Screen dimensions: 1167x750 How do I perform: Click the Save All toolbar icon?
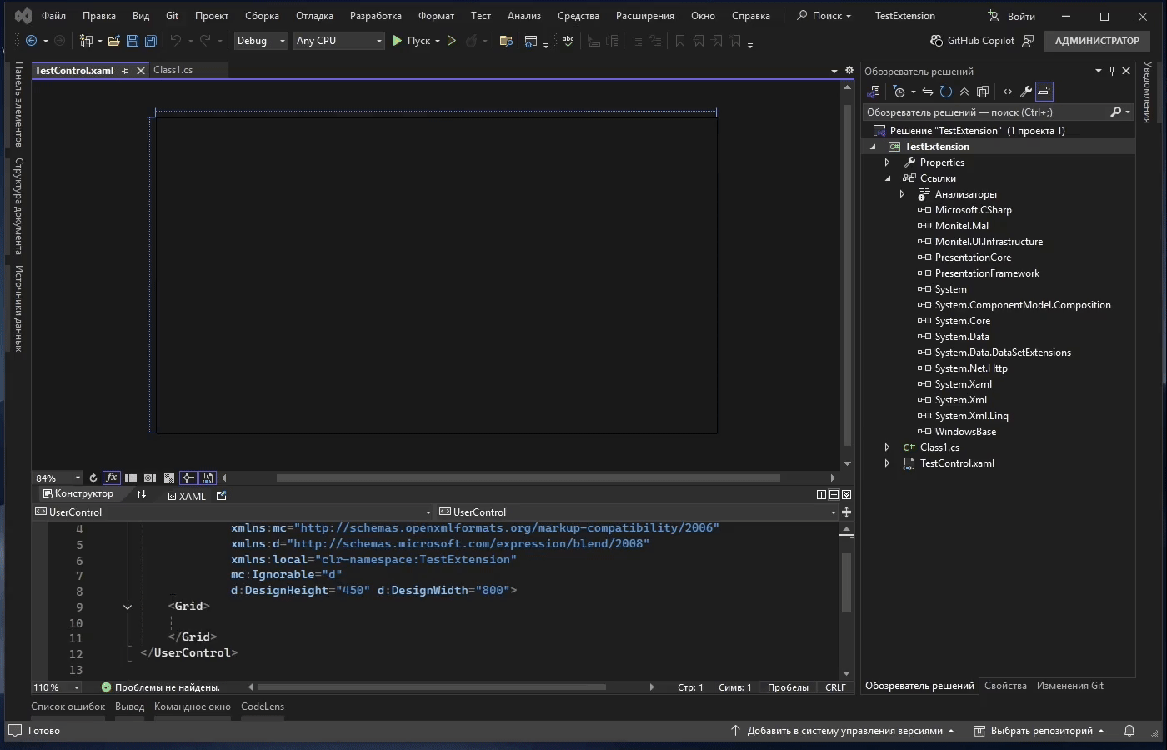pos(151,41)
